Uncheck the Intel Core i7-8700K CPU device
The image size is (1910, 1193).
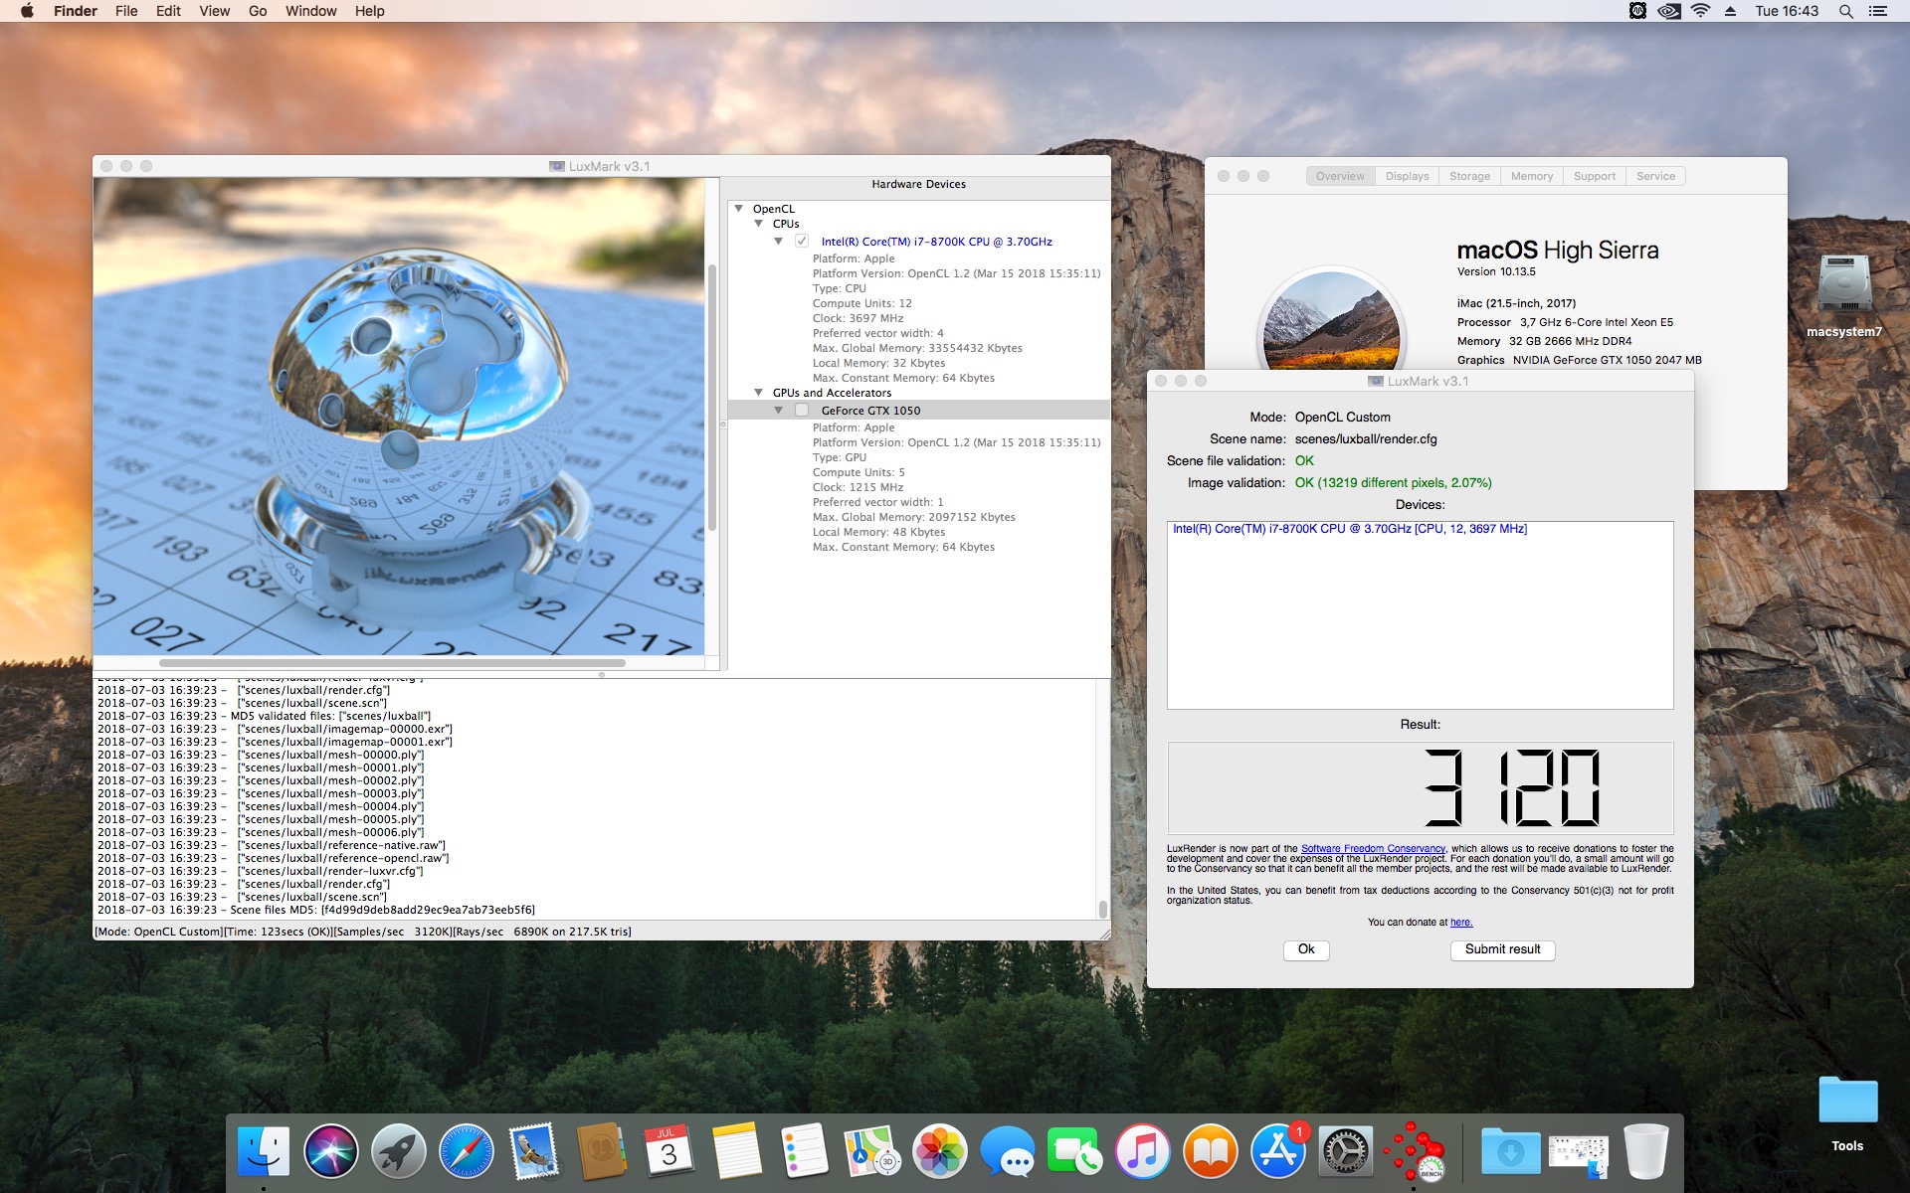coord(802,242)
